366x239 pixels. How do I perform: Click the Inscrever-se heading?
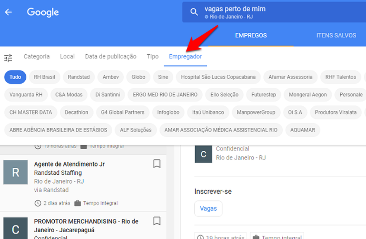click(213, 191)
